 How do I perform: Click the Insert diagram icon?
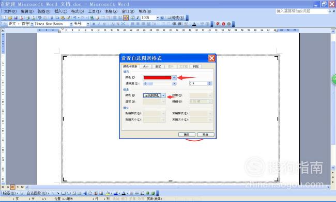point(90,193)
